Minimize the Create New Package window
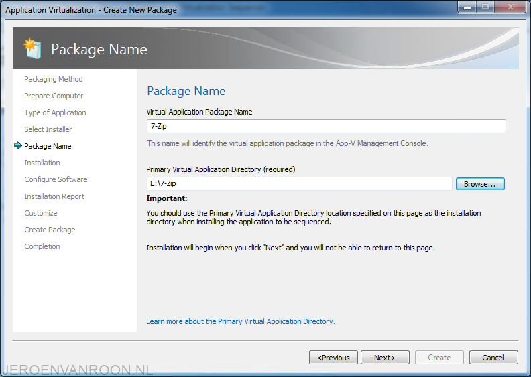Screen dimensions: 531x377 coord(467,7)
